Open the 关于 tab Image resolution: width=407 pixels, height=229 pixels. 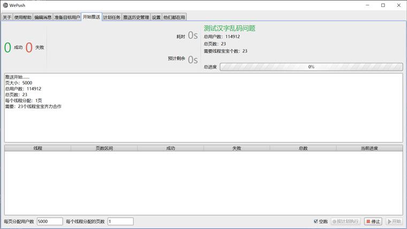point(7,17)
